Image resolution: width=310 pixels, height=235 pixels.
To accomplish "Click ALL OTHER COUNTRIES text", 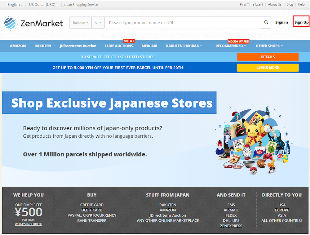I will coord(282,220).
